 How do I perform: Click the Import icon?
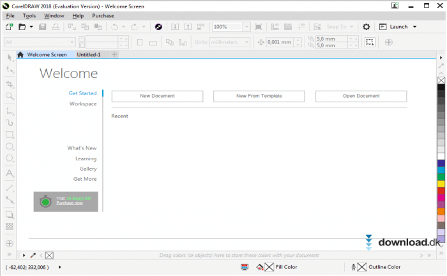pos(175,27)
